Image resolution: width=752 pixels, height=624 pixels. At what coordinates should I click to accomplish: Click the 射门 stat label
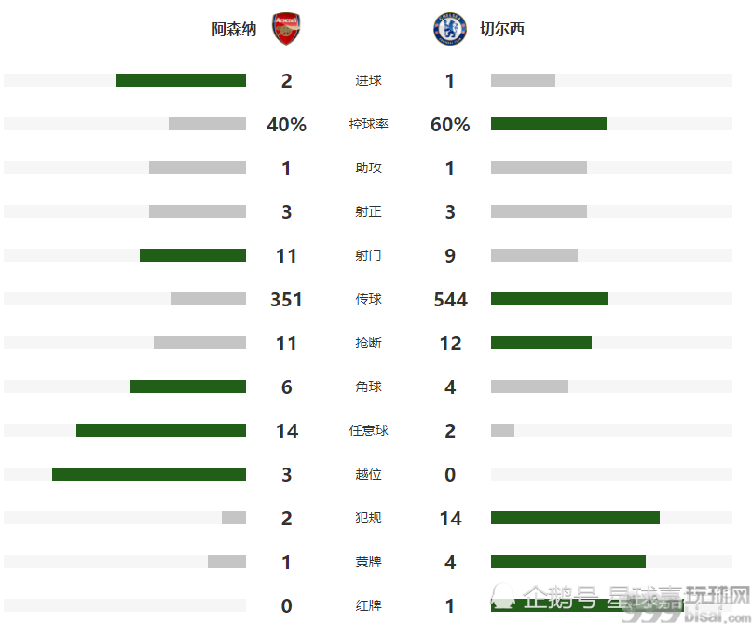368,255
